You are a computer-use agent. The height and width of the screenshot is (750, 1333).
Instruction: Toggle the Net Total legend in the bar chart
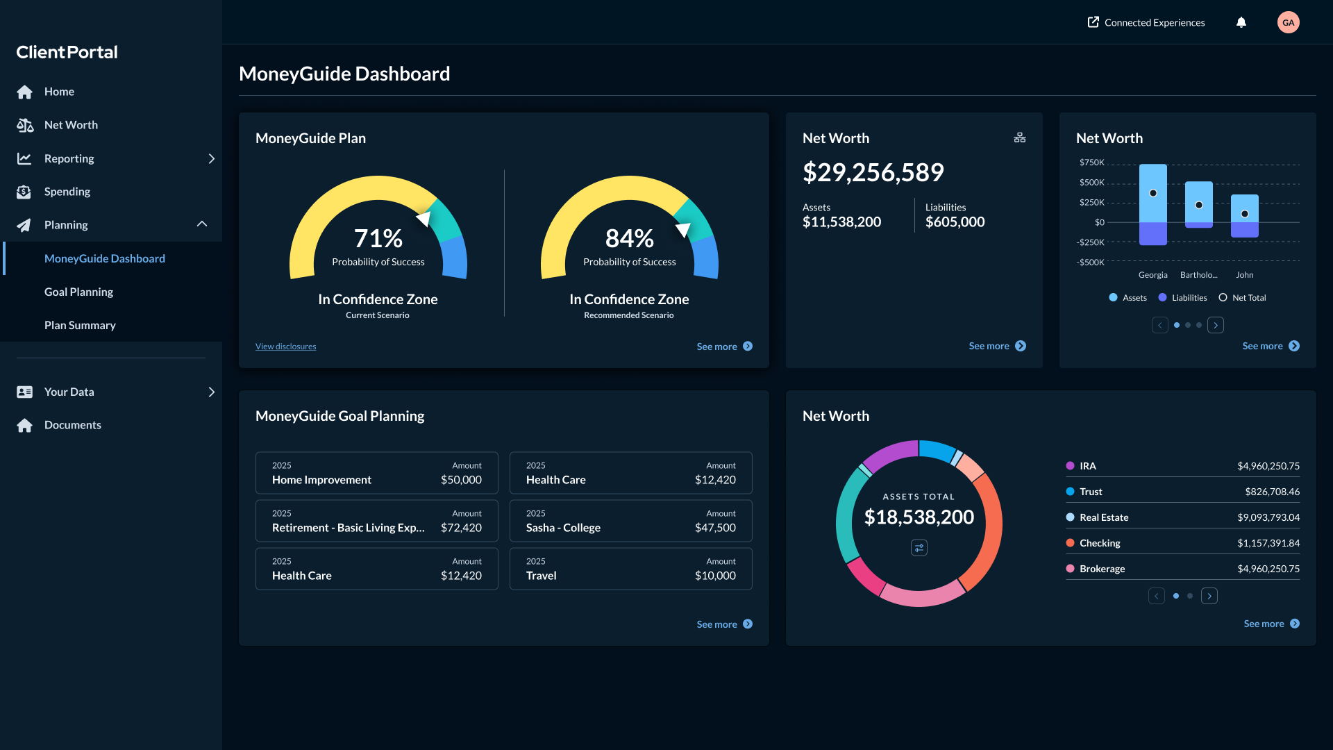1243,297
